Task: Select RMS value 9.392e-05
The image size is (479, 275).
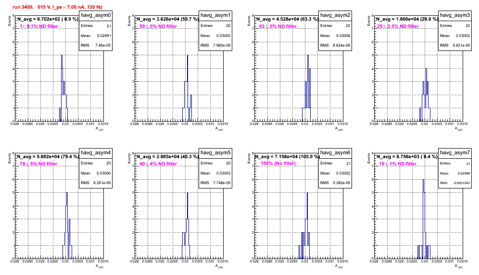Action: tap(341, 183)
